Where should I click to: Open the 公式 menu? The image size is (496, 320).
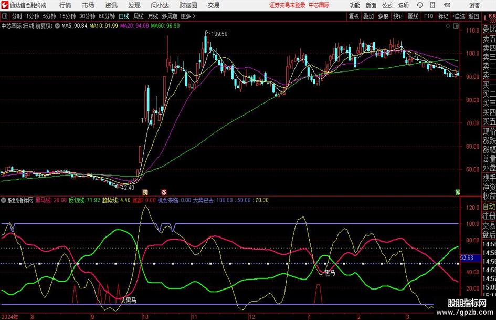click(x=387, y=5)
